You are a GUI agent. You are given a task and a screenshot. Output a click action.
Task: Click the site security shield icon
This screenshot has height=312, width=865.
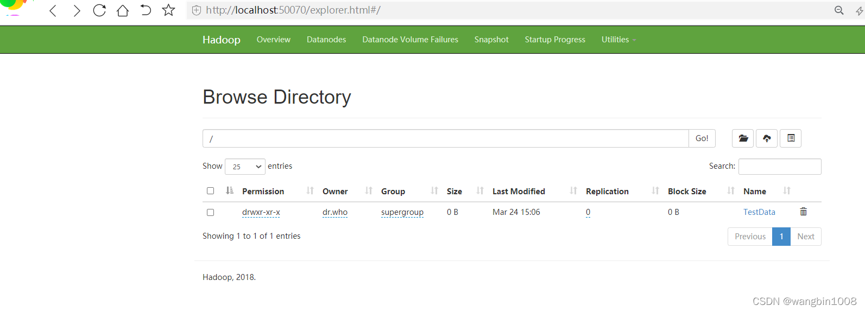point(197,10)
